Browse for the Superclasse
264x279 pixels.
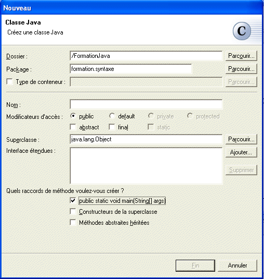(x=241, y=139)
